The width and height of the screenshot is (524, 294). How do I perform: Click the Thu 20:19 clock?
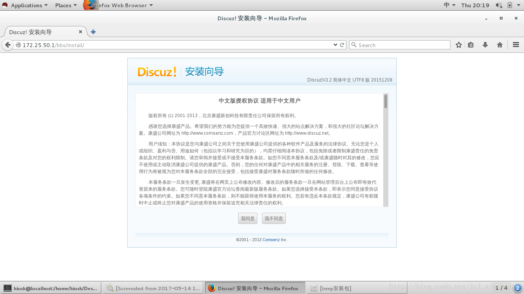pos(475,5)
